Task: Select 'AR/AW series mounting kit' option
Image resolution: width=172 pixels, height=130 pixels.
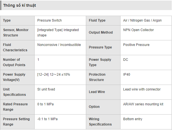Action: (x=143, y=104)
